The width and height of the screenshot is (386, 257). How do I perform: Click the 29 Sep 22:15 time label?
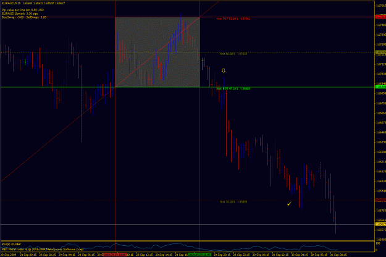click(241, 255)
